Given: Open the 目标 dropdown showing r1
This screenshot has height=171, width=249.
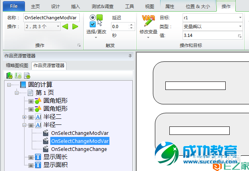Looking at the screenshot, I should 213,18.
